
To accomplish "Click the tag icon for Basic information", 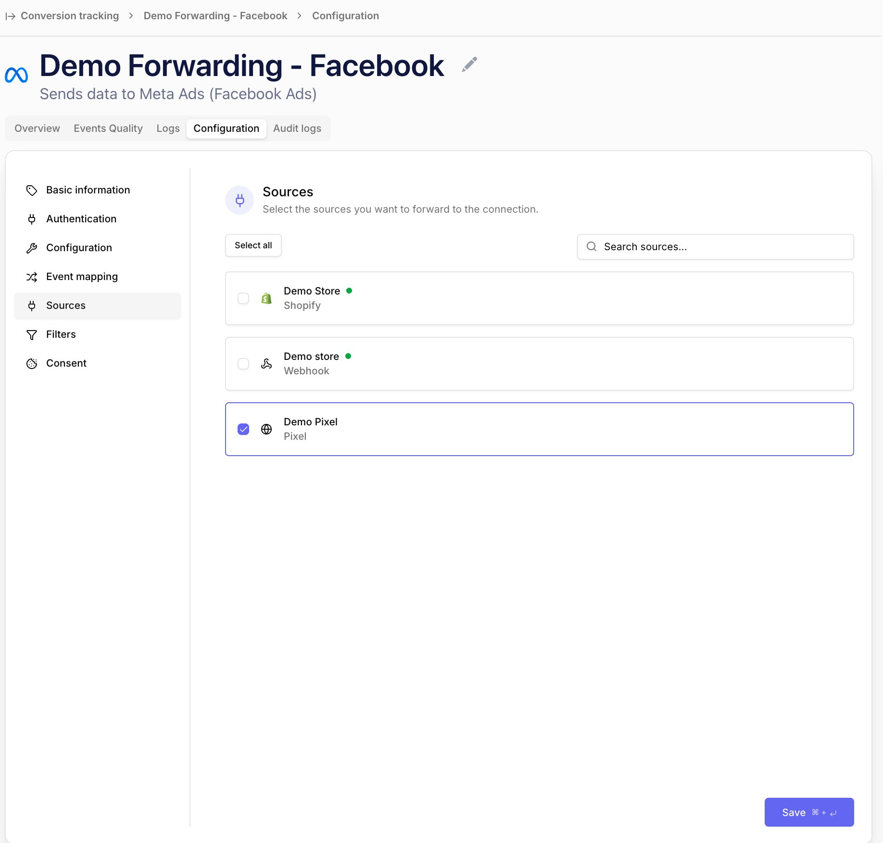I will coord(32,191).
